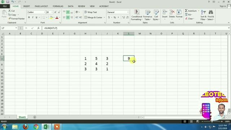231x130 pixels.
Task: Toggle Wrap Text on selected cell
Action: pos(91,12)
